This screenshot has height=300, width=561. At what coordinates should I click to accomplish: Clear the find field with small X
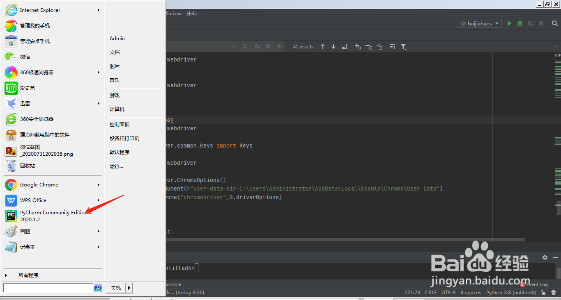pos(234,46)
